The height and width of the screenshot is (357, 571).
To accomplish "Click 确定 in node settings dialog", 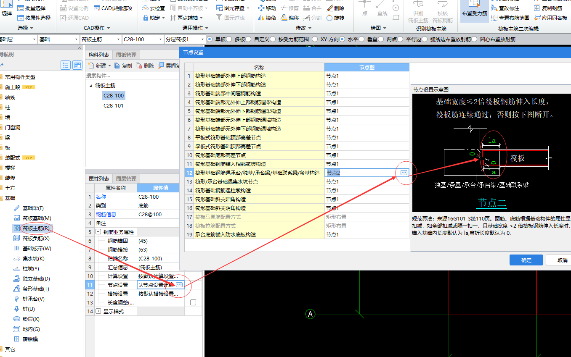I will pos(526,260).
